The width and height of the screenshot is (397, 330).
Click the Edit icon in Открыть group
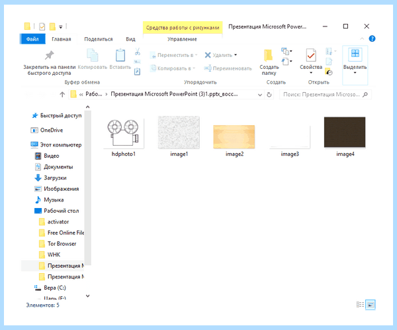click(329, 62)
